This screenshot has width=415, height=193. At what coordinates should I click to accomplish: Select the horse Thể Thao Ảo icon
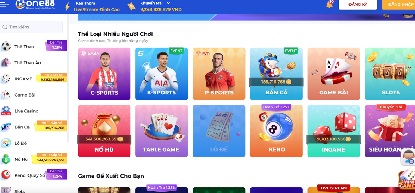pos(6,62)
